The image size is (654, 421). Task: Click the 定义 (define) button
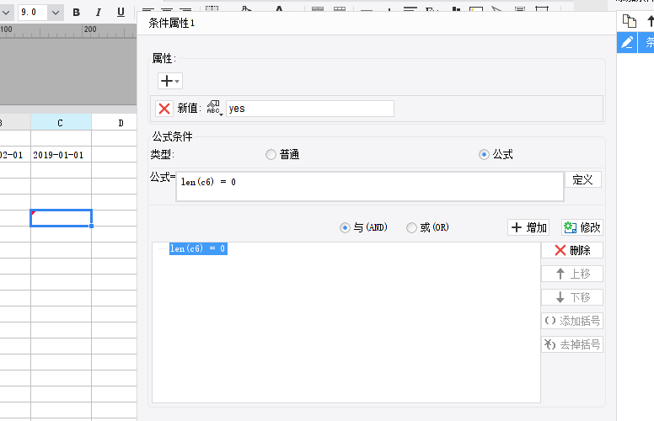point(582,179)
